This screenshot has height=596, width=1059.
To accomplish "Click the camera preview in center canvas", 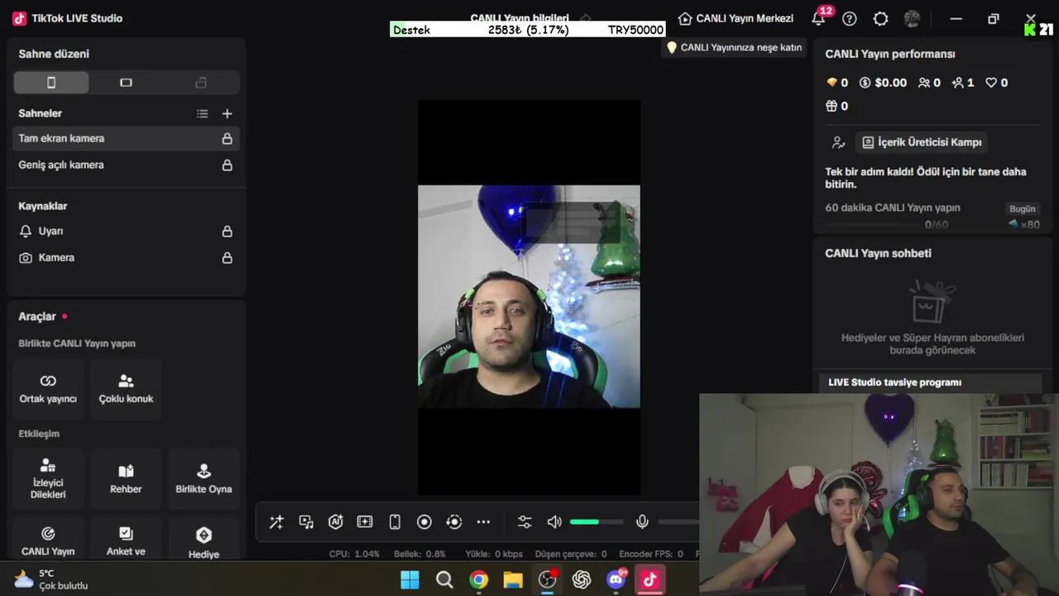I will click(529, 296).
